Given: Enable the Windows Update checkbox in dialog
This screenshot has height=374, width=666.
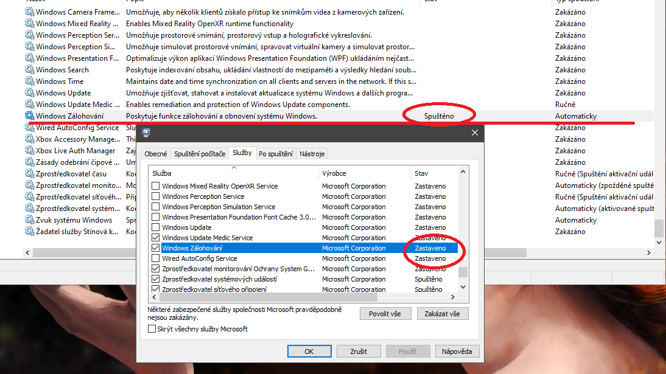Looking at the screenshot, I should point(155,227).
